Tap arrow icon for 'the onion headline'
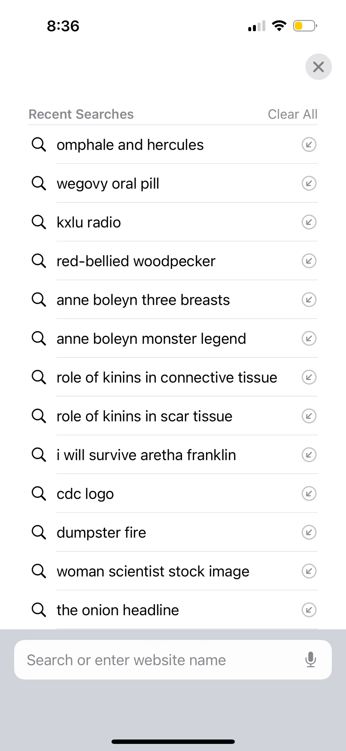This screenshot has height=751, width=346. click(309, 610)
